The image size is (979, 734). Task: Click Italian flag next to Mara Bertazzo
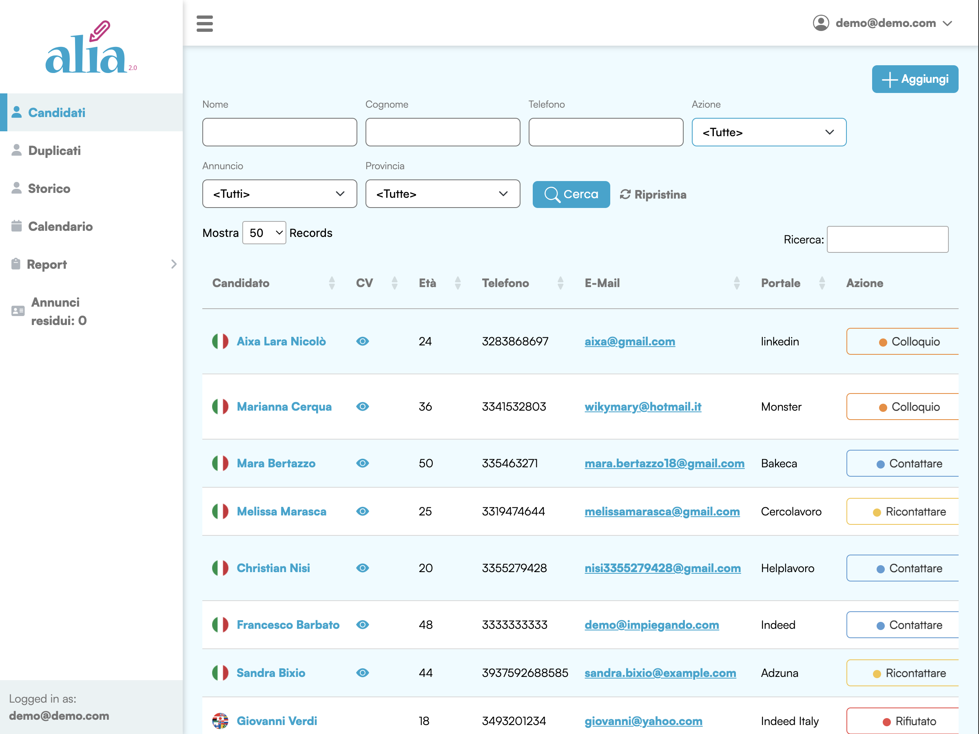pyautogui.click(x=220, y=463)
